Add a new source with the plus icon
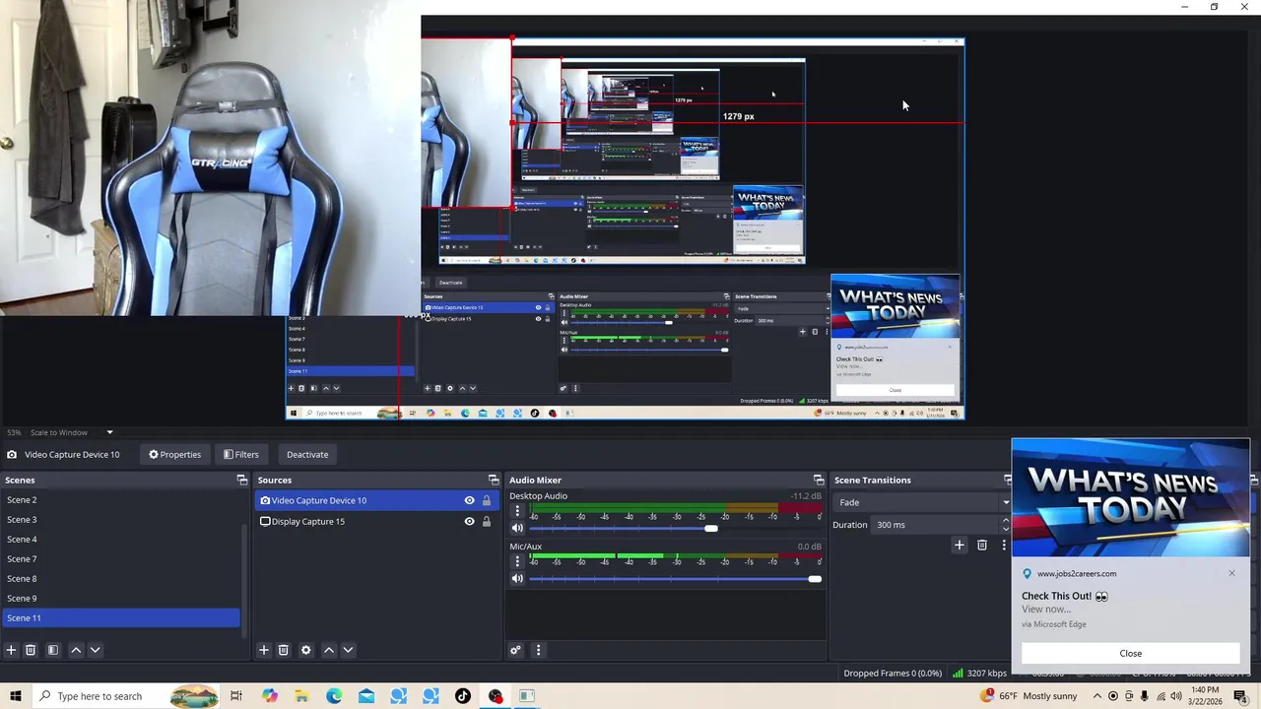Image resolution: width=1261 pixels, height=709 pixels. pyautogui.click(x=264, y=650)
